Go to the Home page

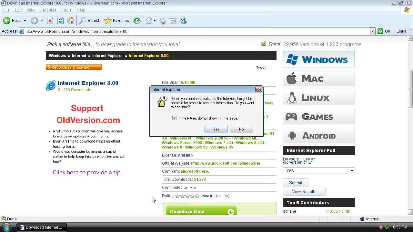click(71, 21)
